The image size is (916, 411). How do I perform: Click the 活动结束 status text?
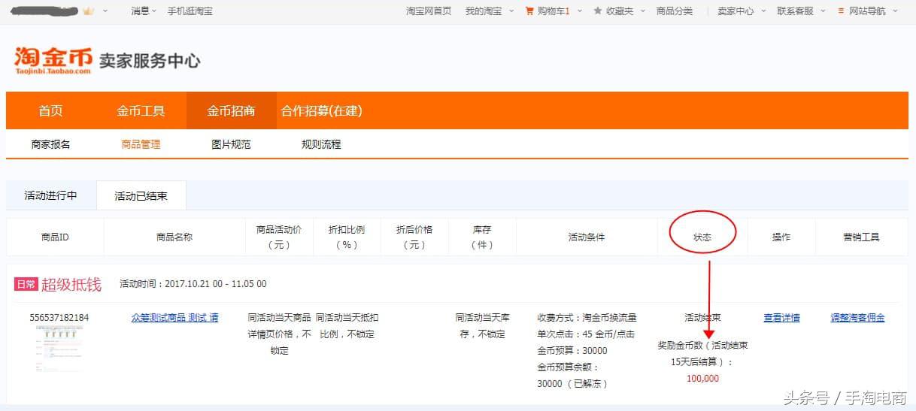click(702, 318)
